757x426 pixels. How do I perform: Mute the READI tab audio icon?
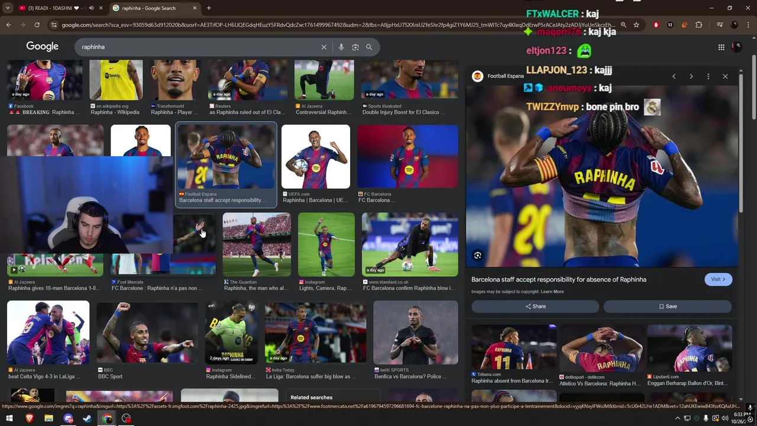[91, 8]
